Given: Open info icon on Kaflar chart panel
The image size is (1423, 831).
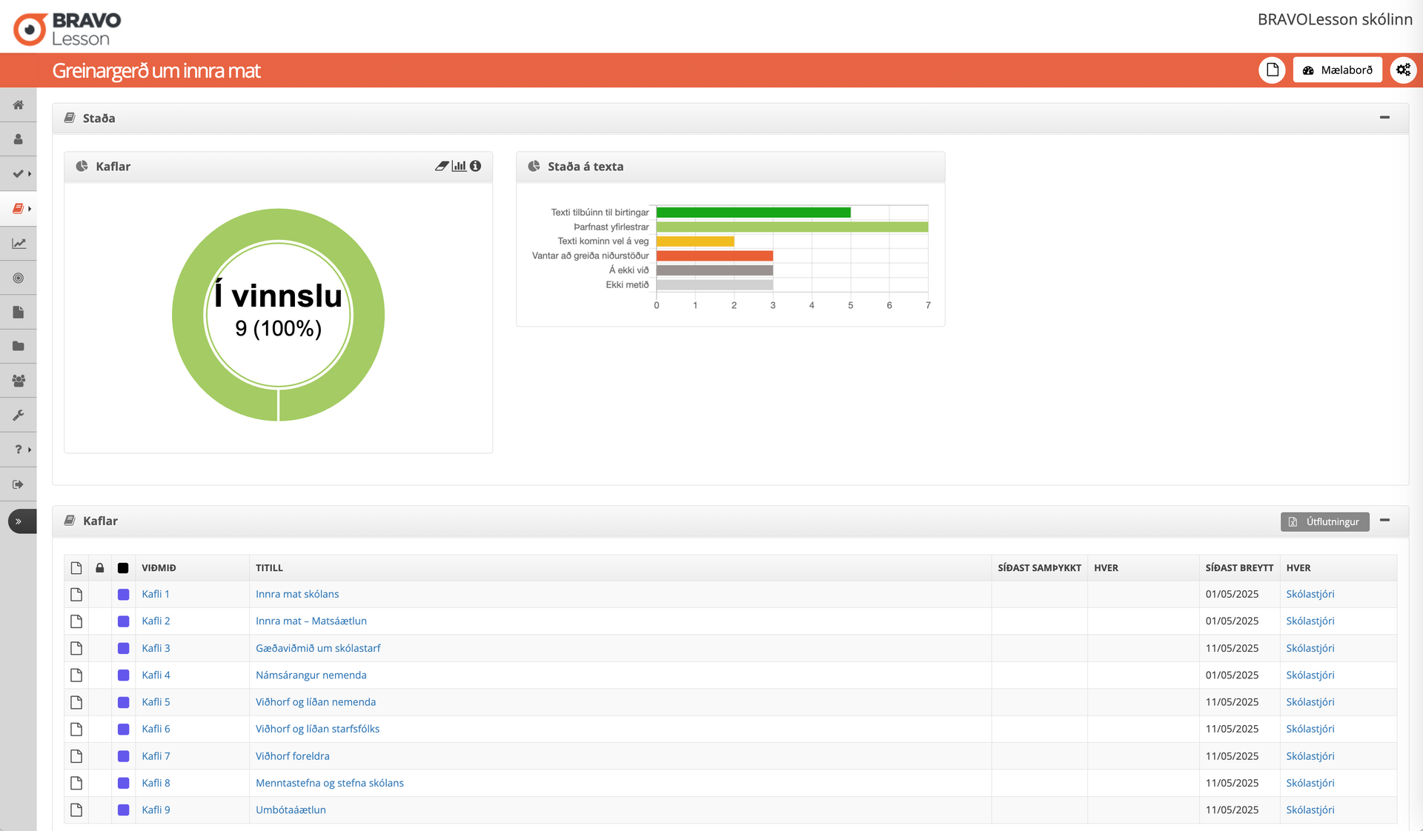Looking at the screenshot, I should point(476,166).
